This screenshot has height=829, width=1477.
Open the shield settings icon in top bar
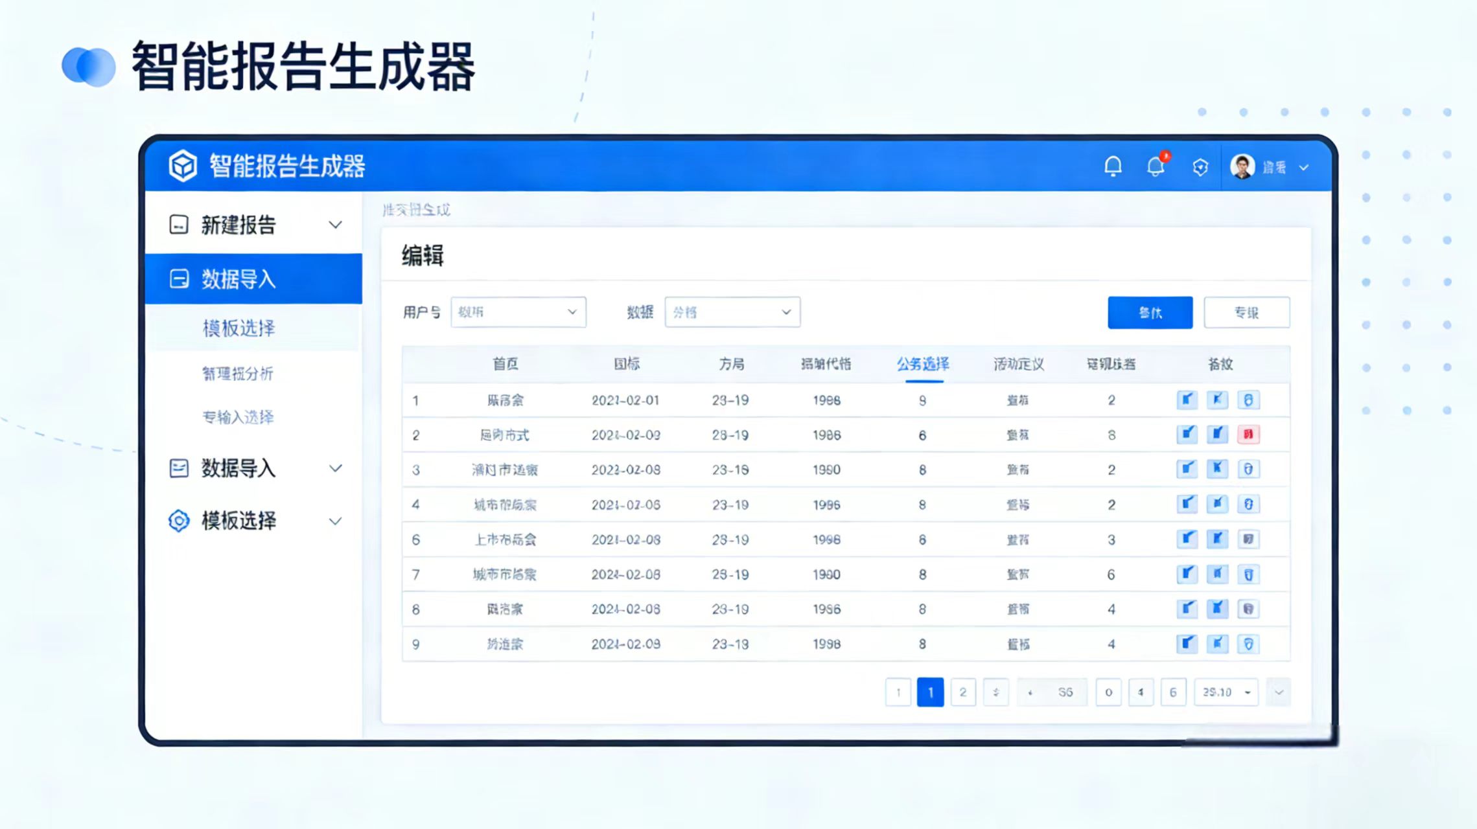(1200, 166)
